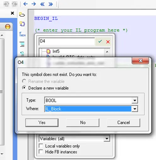Select the Int5 item in variable tree
Image resolution: width=156 pixels, height=160 pixels.
click(56, 51)
